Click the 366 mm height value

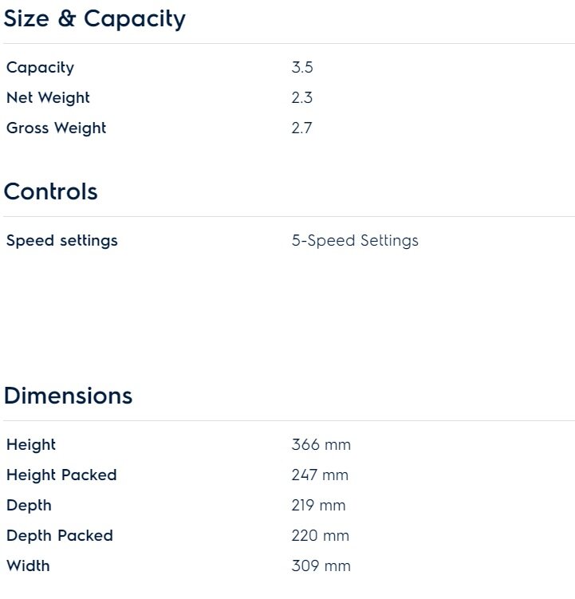321,445
